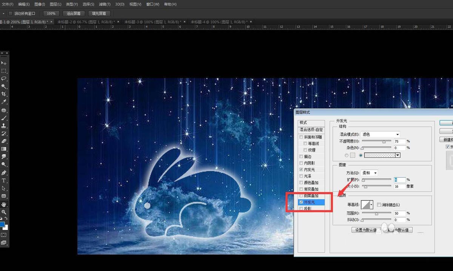
Task: Select the Lasso tool
Action: pos(4,79)
